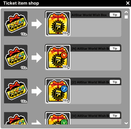Click the scroll up chevron arrow

pyautogui.click(x=126, y=12)
